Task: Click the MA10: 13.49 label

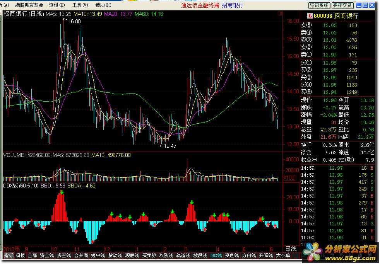Action: [x=88, y=14]
